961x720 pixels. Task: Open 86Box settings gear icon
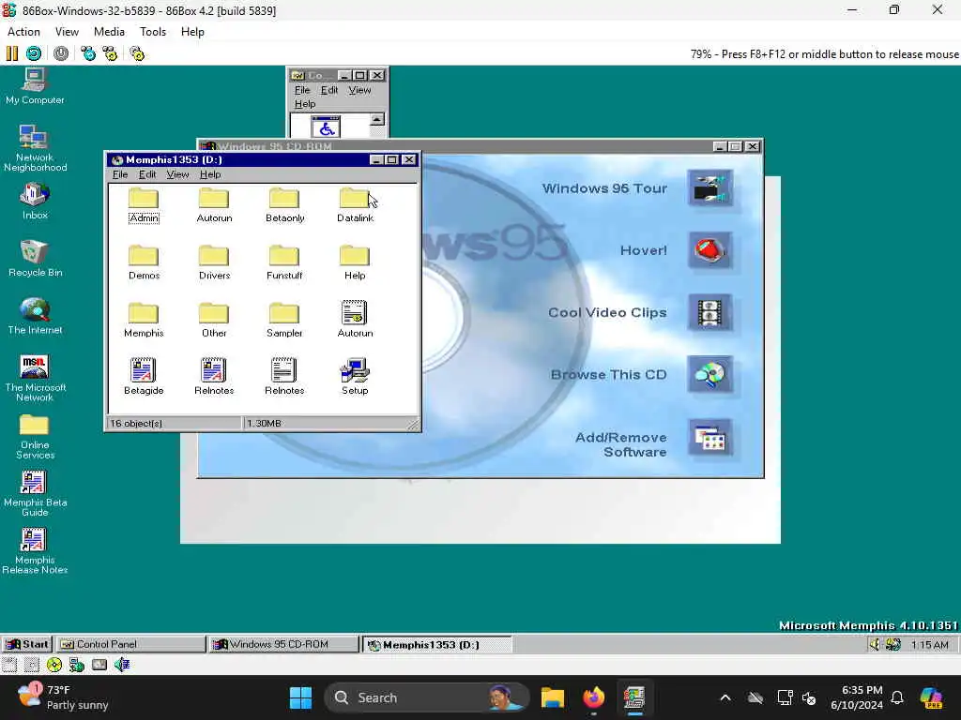coord(137,53)
